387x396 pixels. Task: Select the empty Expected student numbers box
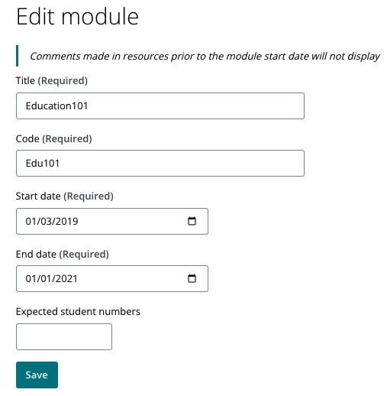click(x=64, y=336)
